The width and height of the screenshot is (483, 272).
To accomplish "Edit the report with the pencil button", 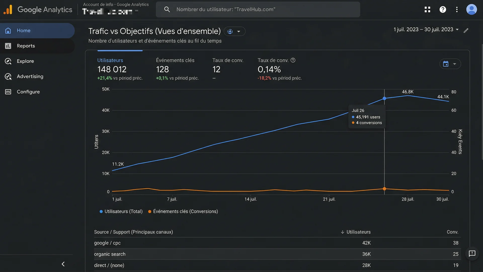I will (x=466, y=30).
